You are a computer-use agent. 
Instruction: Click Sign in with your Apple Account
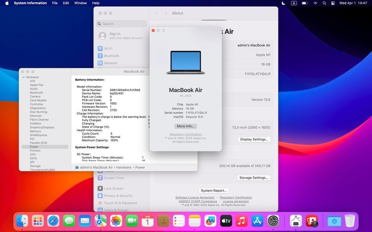121,36
